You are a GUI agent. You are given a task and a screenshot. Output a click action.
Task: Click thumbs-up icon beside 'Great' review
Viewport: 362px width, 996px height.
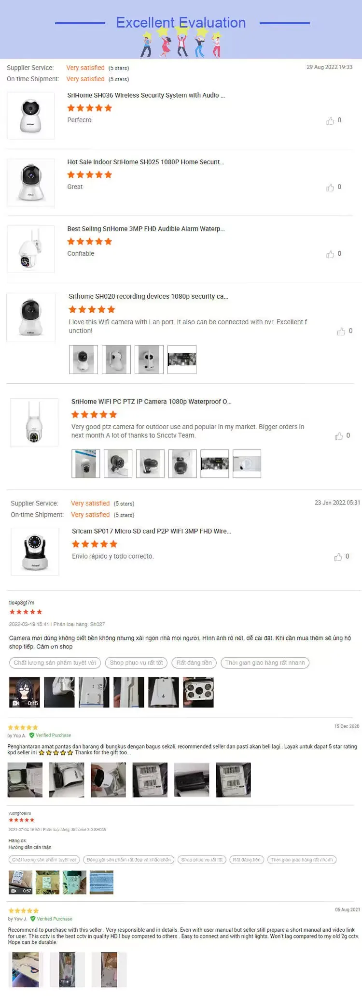pyautogui.click(x=330, y=188)
